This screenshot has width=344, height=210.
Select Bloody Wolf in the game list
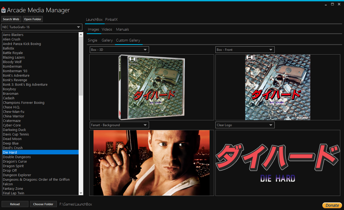tap(40, 62)
